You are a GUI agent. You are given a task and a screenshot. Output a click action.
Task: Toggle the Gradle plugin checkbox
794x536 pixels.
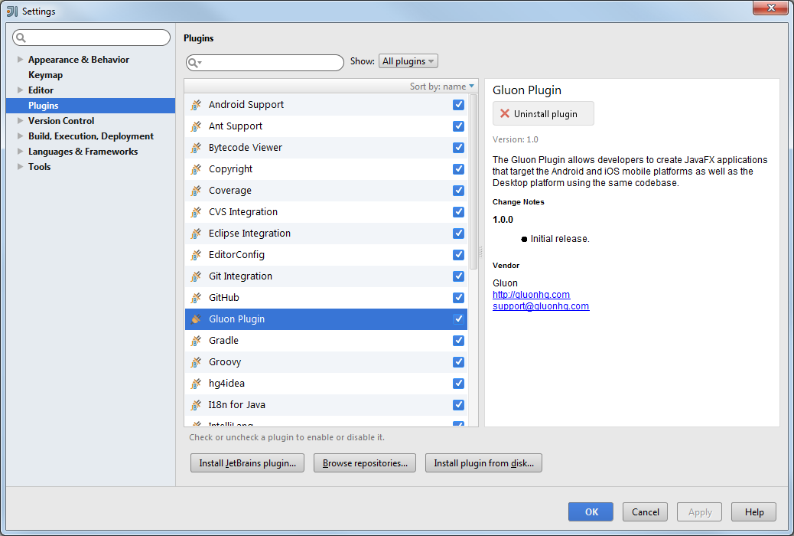pyautogui.click(x=458, y=340)
